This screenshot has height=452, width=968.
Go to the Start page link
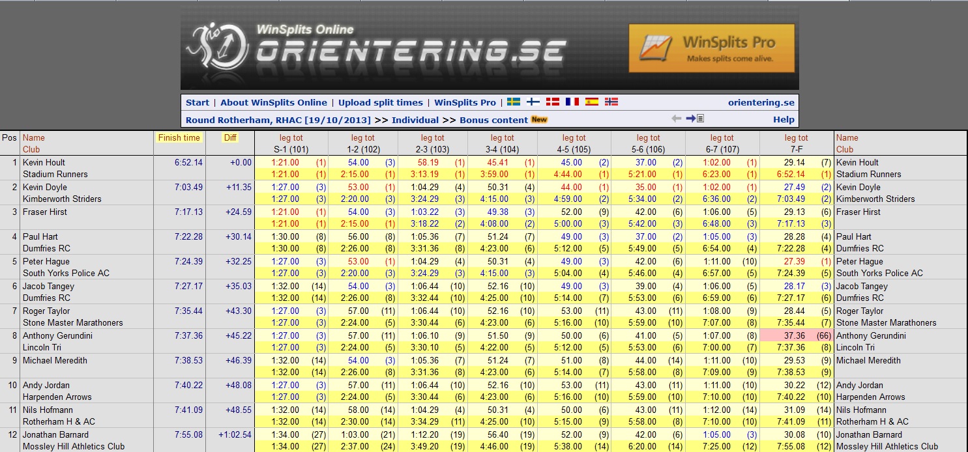[x=198, y=102]
